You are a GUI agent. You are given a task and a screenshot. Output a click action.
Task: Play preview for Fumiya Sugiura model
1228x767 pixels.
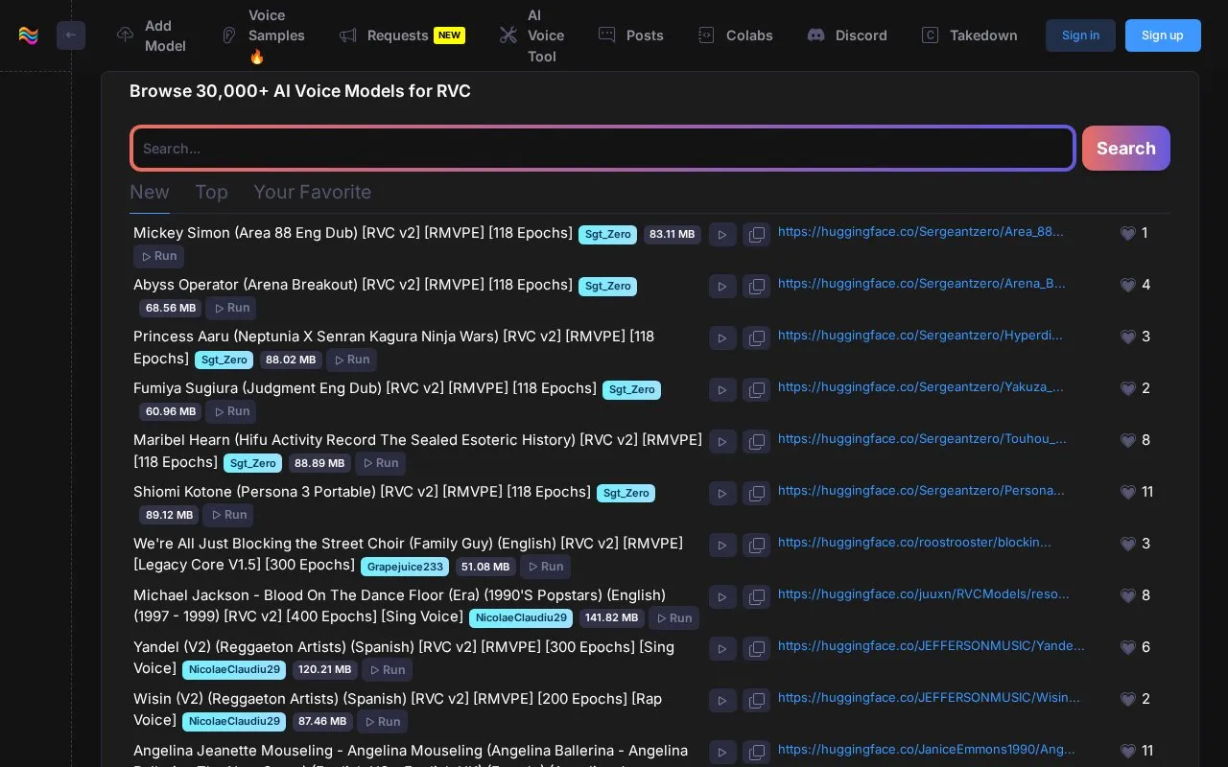click(722, 390)
